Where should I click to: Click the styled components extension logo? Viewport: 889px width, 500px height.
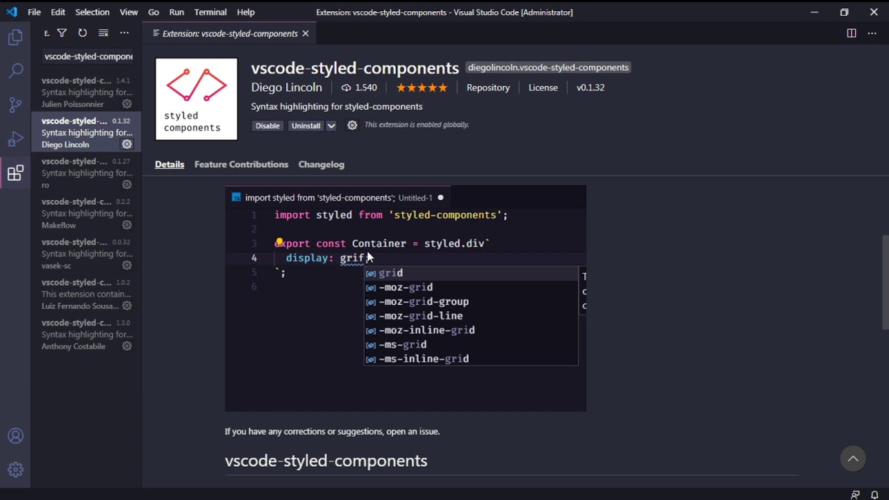(x=197, y=99)
